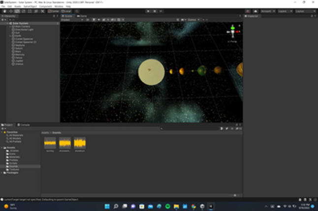Image resolution: width=318 pixels, height=211 pixels.
Task: Click the green Y axis on scene gizmo
Action: tap(233, 27)
